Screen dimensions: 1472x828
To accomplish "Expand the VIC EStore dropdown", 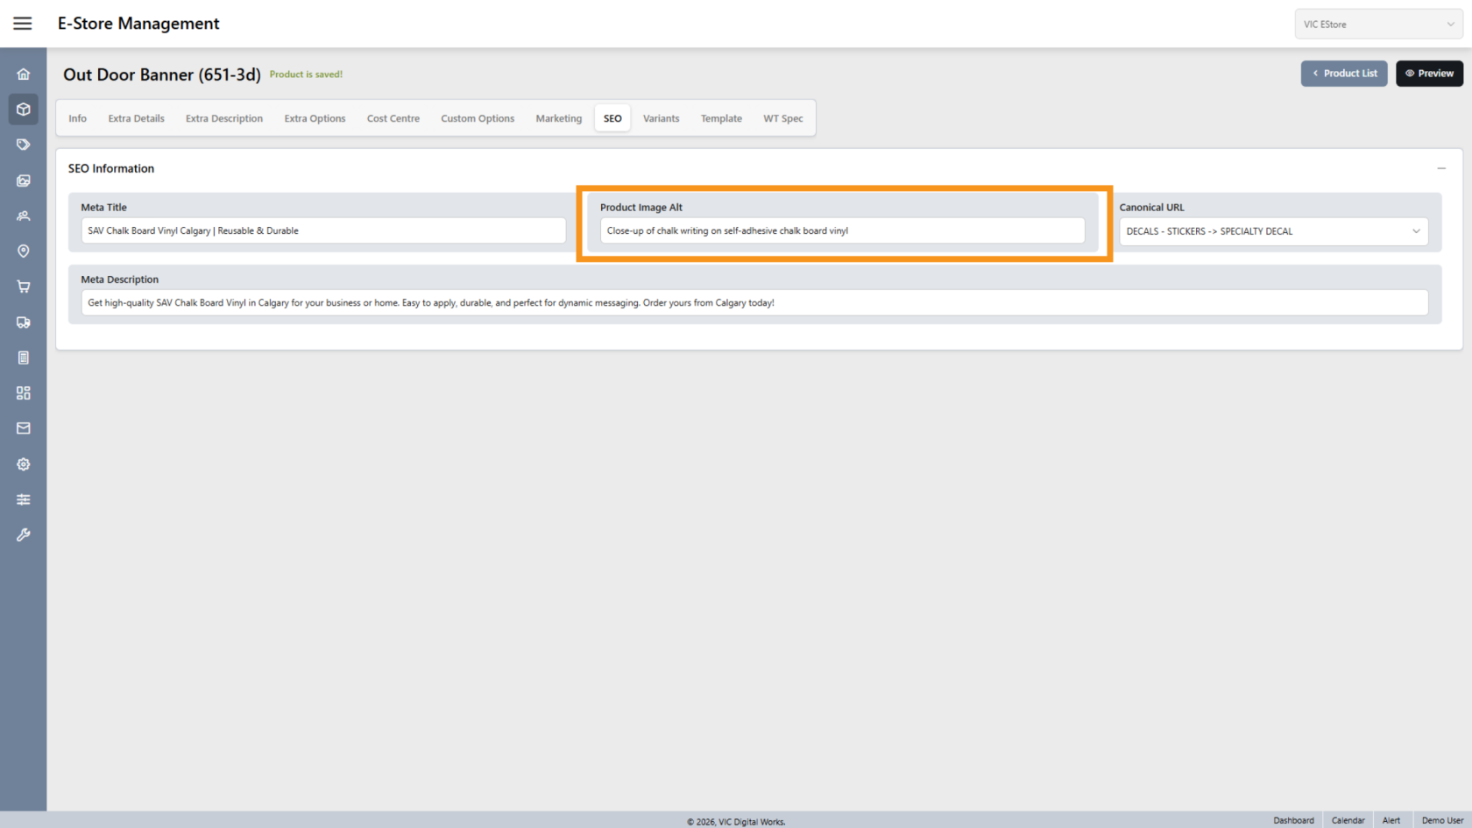I will click(1377, 25).
